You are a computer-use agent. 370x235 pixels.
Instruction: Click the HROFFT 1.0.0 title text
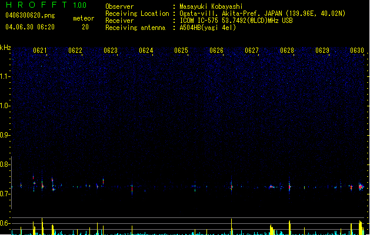pos(46,5)
